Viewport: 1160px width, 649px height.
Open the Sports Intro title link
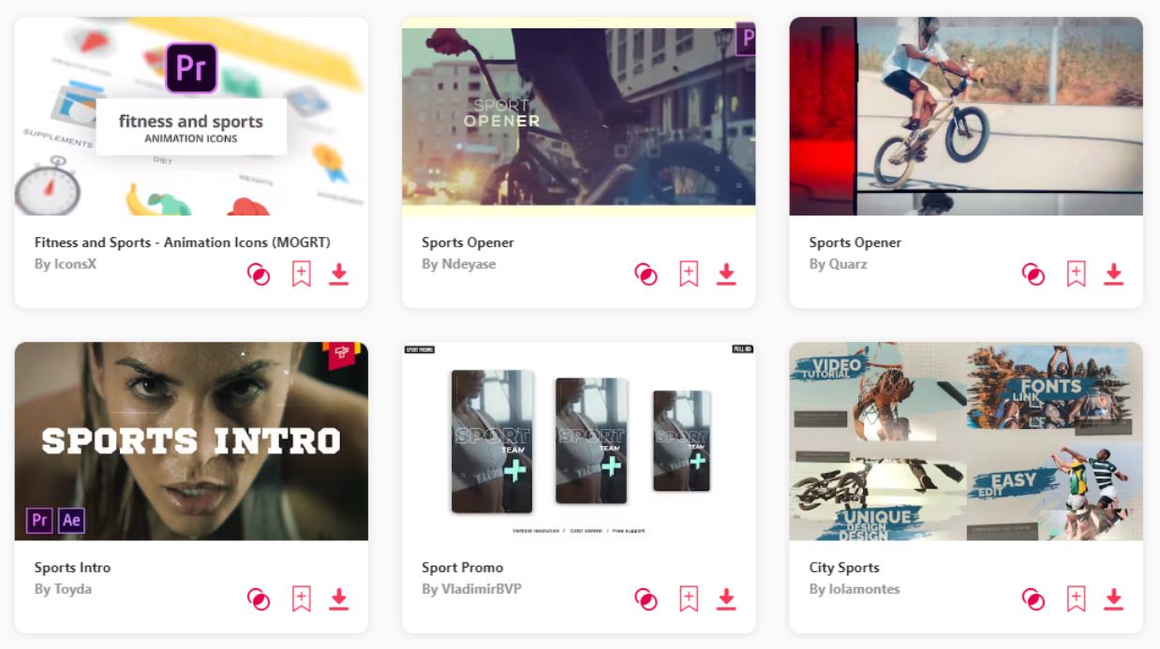[72, 568]
